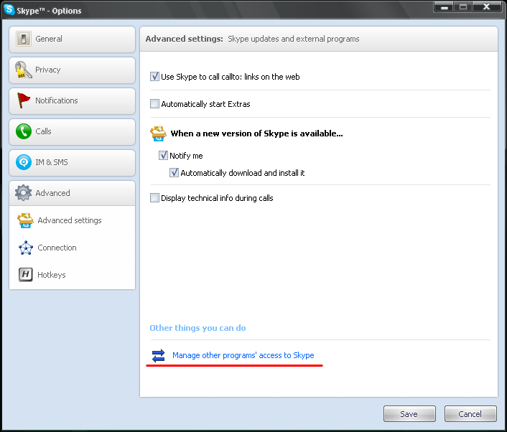Viewport: 507px width, 432px height.
Task: Uncheck Use Skype to call callto: links
Action: (154, 77)
